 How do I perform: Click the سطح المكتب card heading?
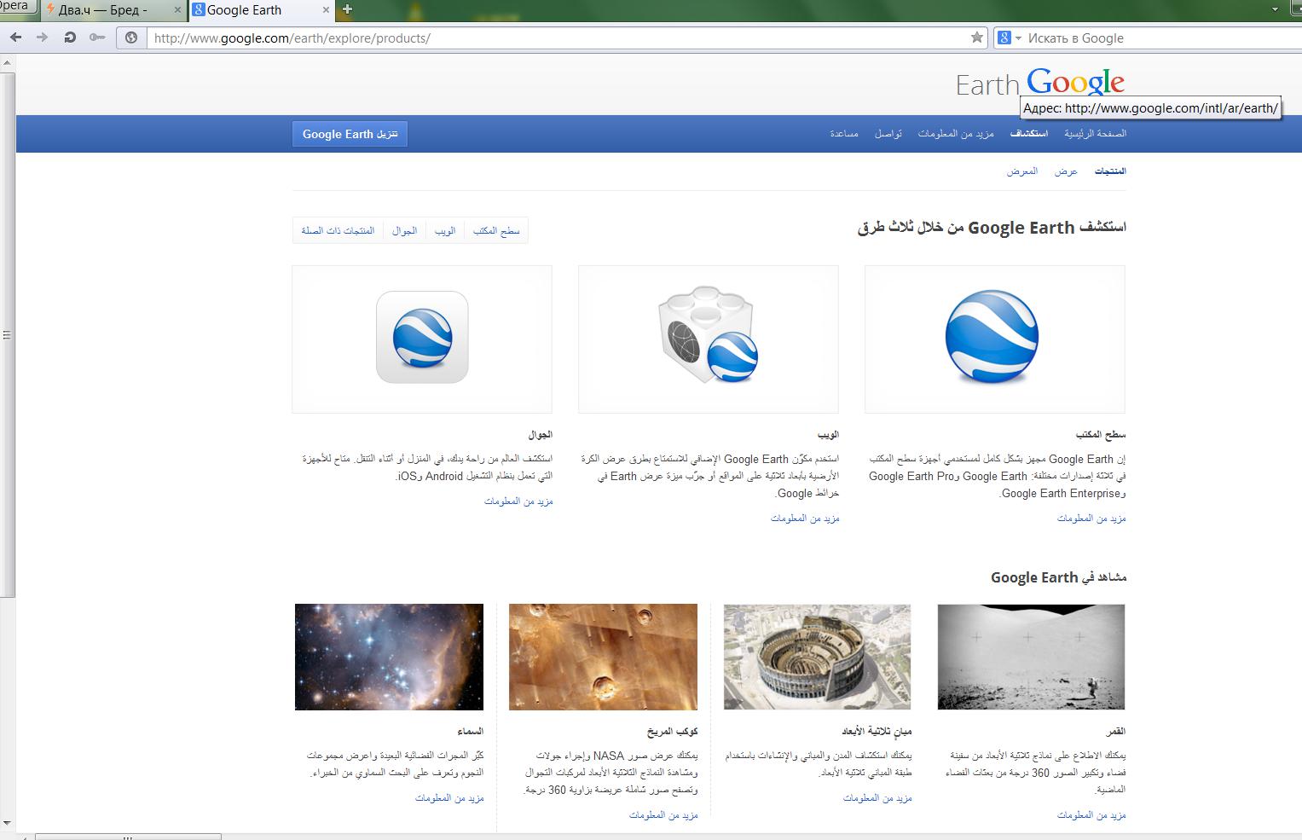click(1101, 435)
